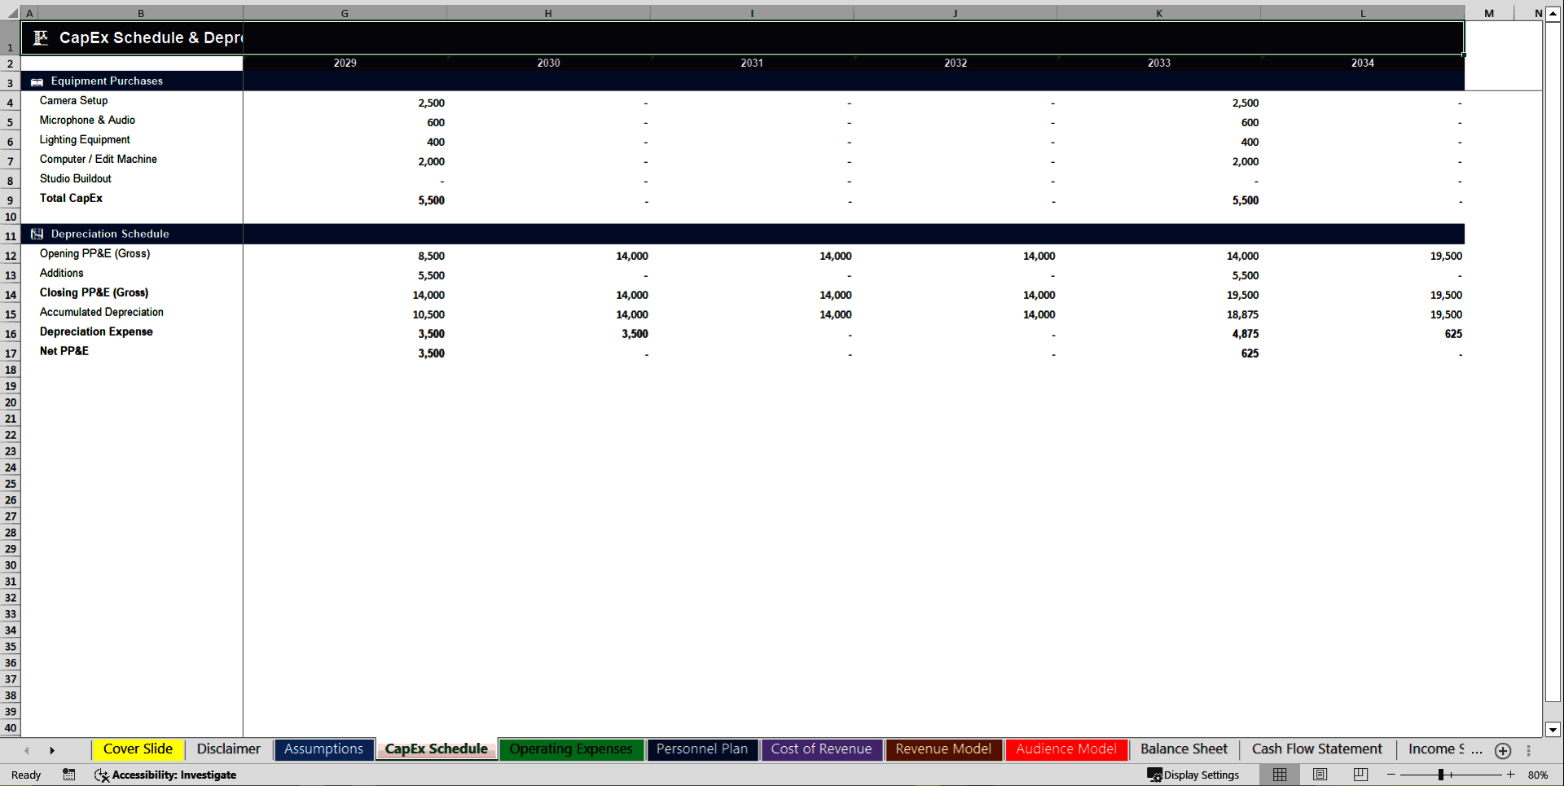Select row 12 by its row number
The image size is (1564, 786).
click(x=10, y=256)
